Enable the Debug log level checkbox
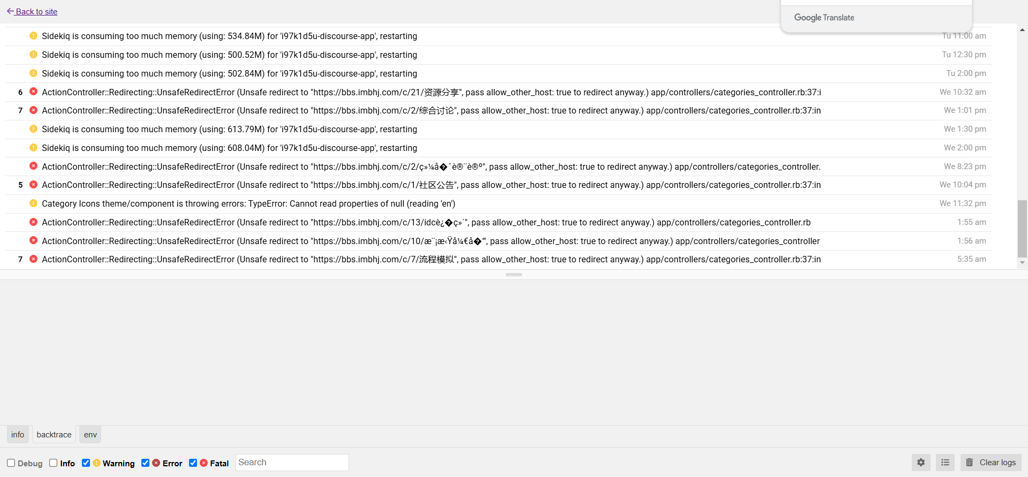Viewport: 1028px width, 477px height. [11, 463]
